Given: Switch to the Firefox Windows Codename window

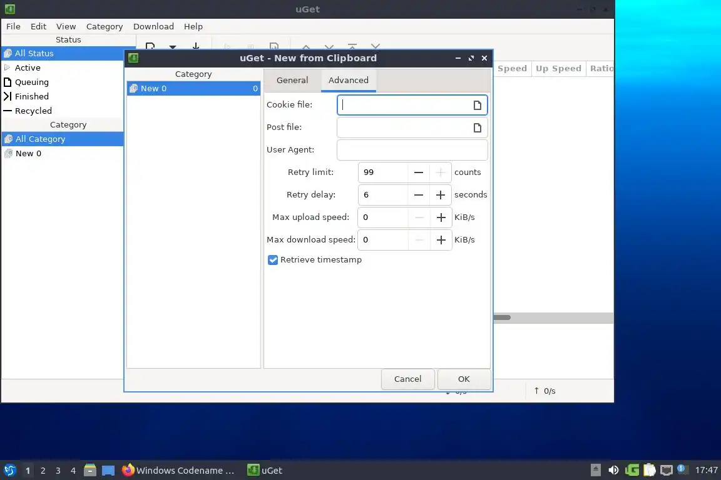Looking at the screenshot, I should [178, 471].
